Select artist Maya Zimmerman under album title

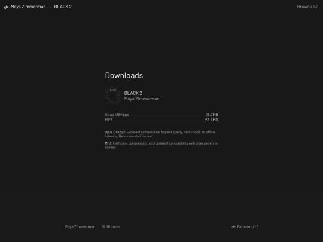tap(142, 99)
